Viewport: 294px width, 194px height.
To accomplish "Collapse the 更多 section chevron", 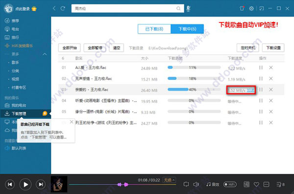I will 45,54.
